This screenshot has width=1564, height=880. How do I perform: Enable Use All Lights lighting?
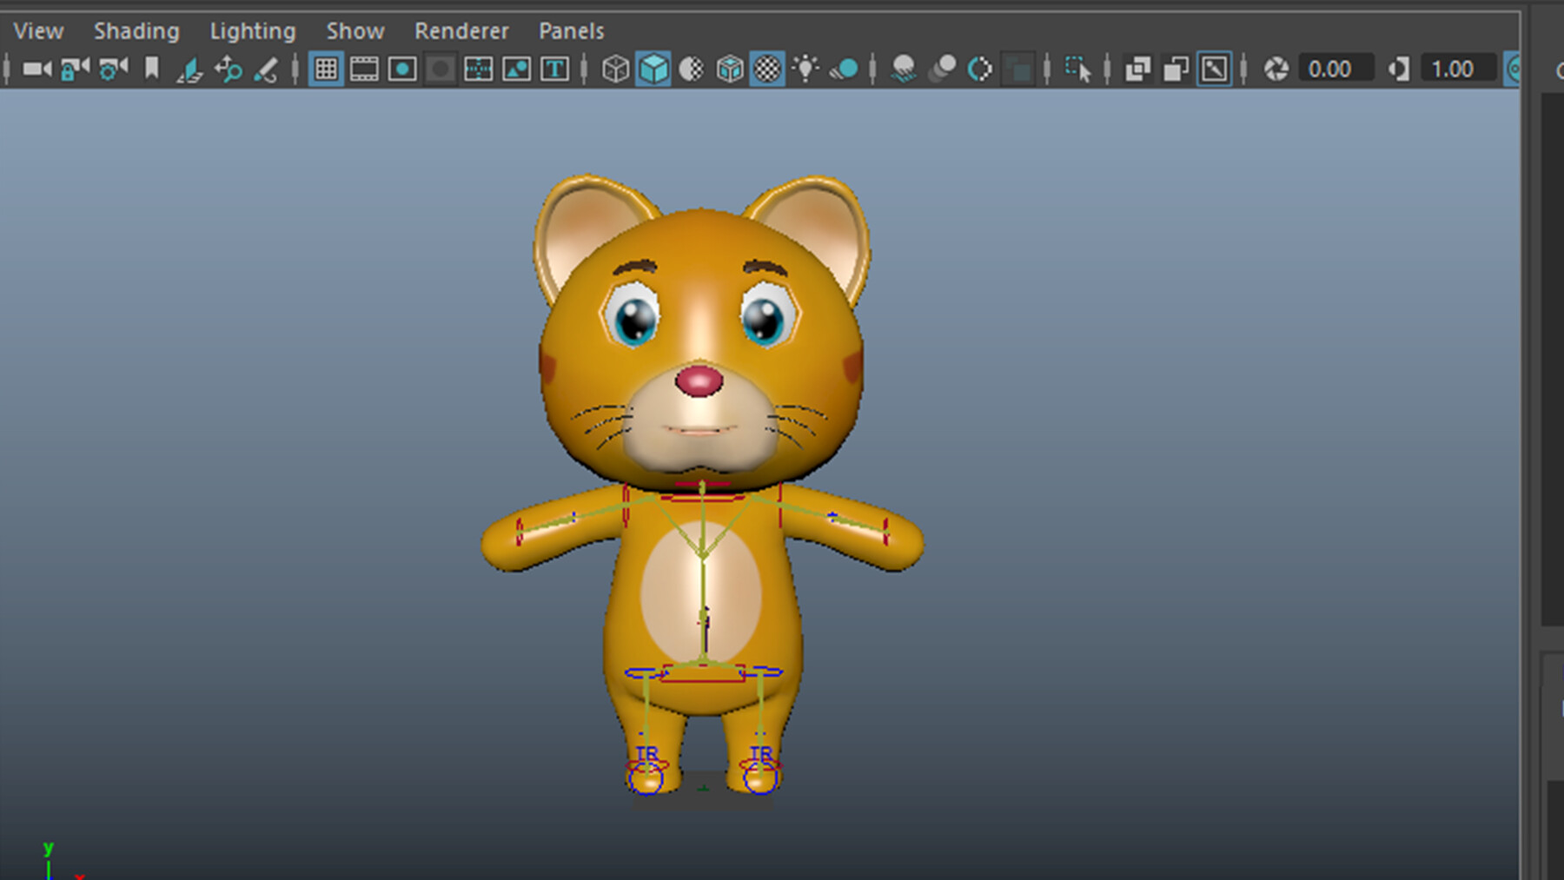[x=808, y=68]
